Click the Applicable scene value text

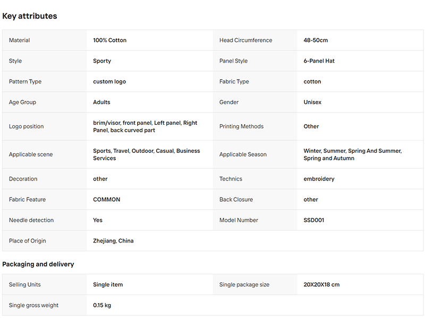click(x=147, y=154)
